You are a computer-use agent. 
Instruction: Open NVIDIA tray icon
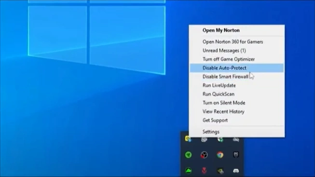point(220,171)
